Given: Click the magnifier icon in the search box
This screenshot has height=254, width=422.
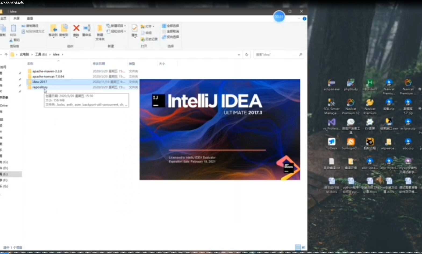Looking at the screenshot, I should pos(301,54).
